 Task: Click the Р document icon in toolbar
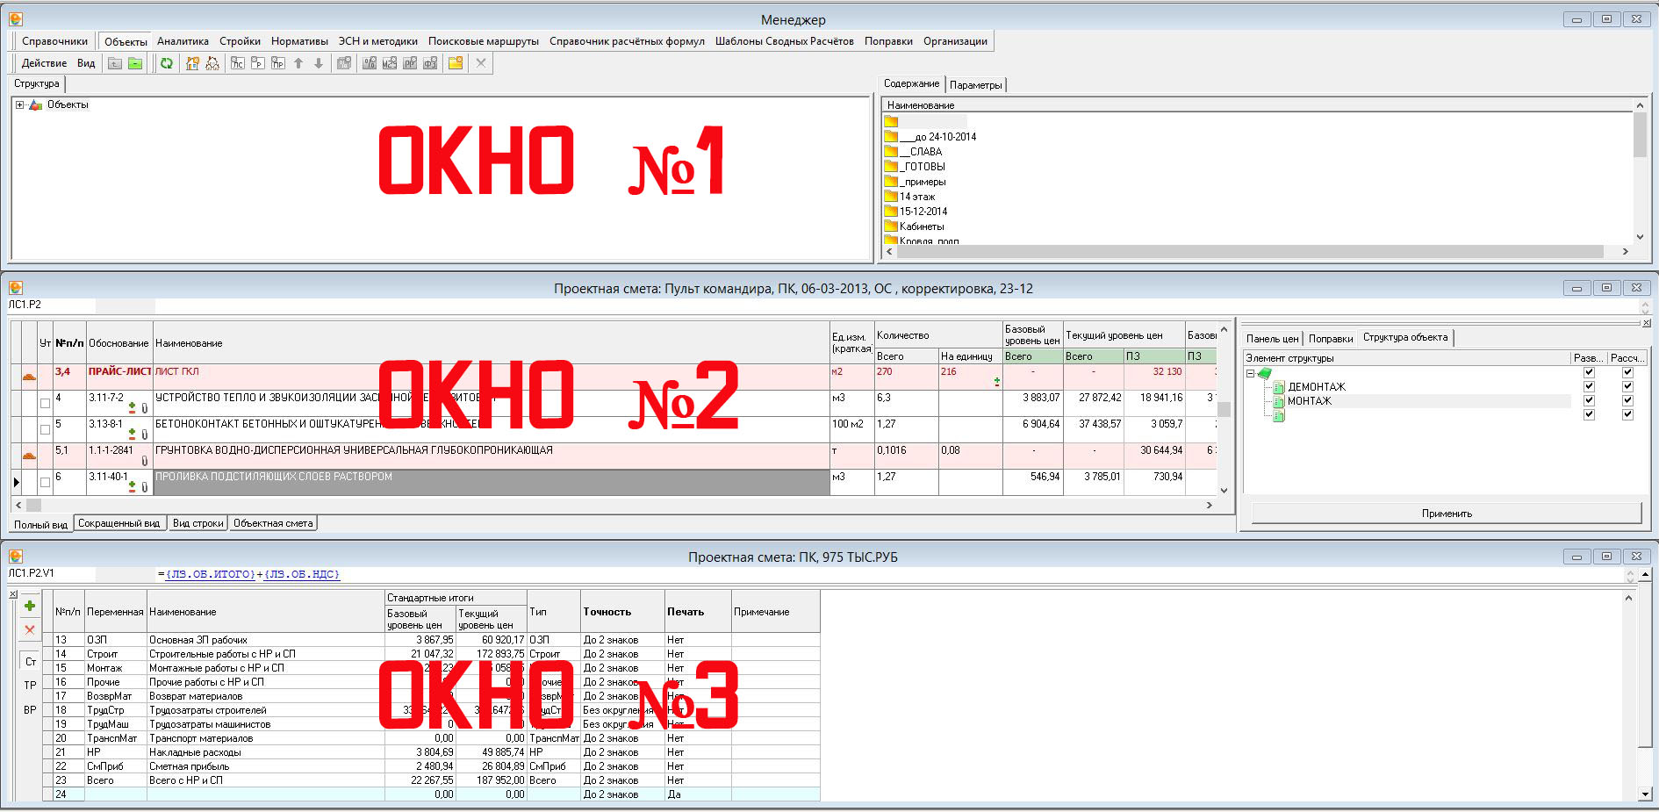point(258,63)
